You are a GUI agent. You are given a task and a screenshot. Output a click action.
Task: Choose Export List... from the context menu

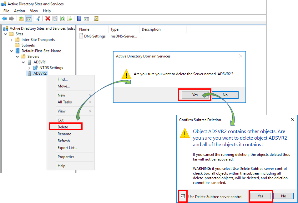70,147
